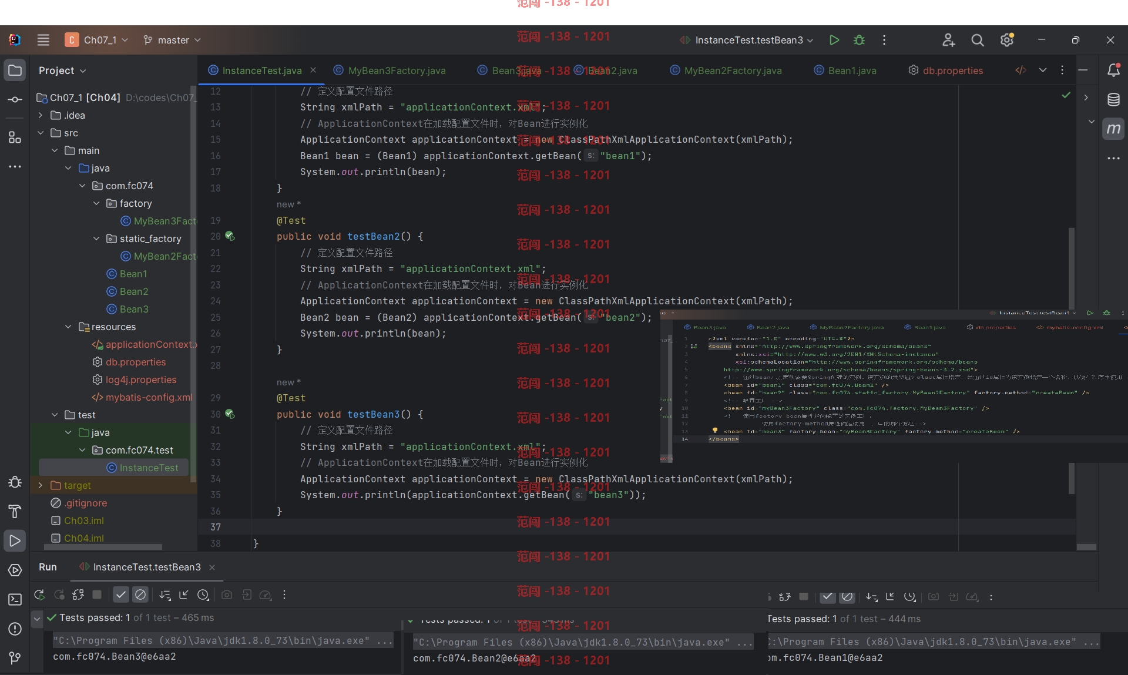This screenshot has width=1128, height=675.
Task: Open Run tool window on left sidebar
Action: (x=15, y=541)
